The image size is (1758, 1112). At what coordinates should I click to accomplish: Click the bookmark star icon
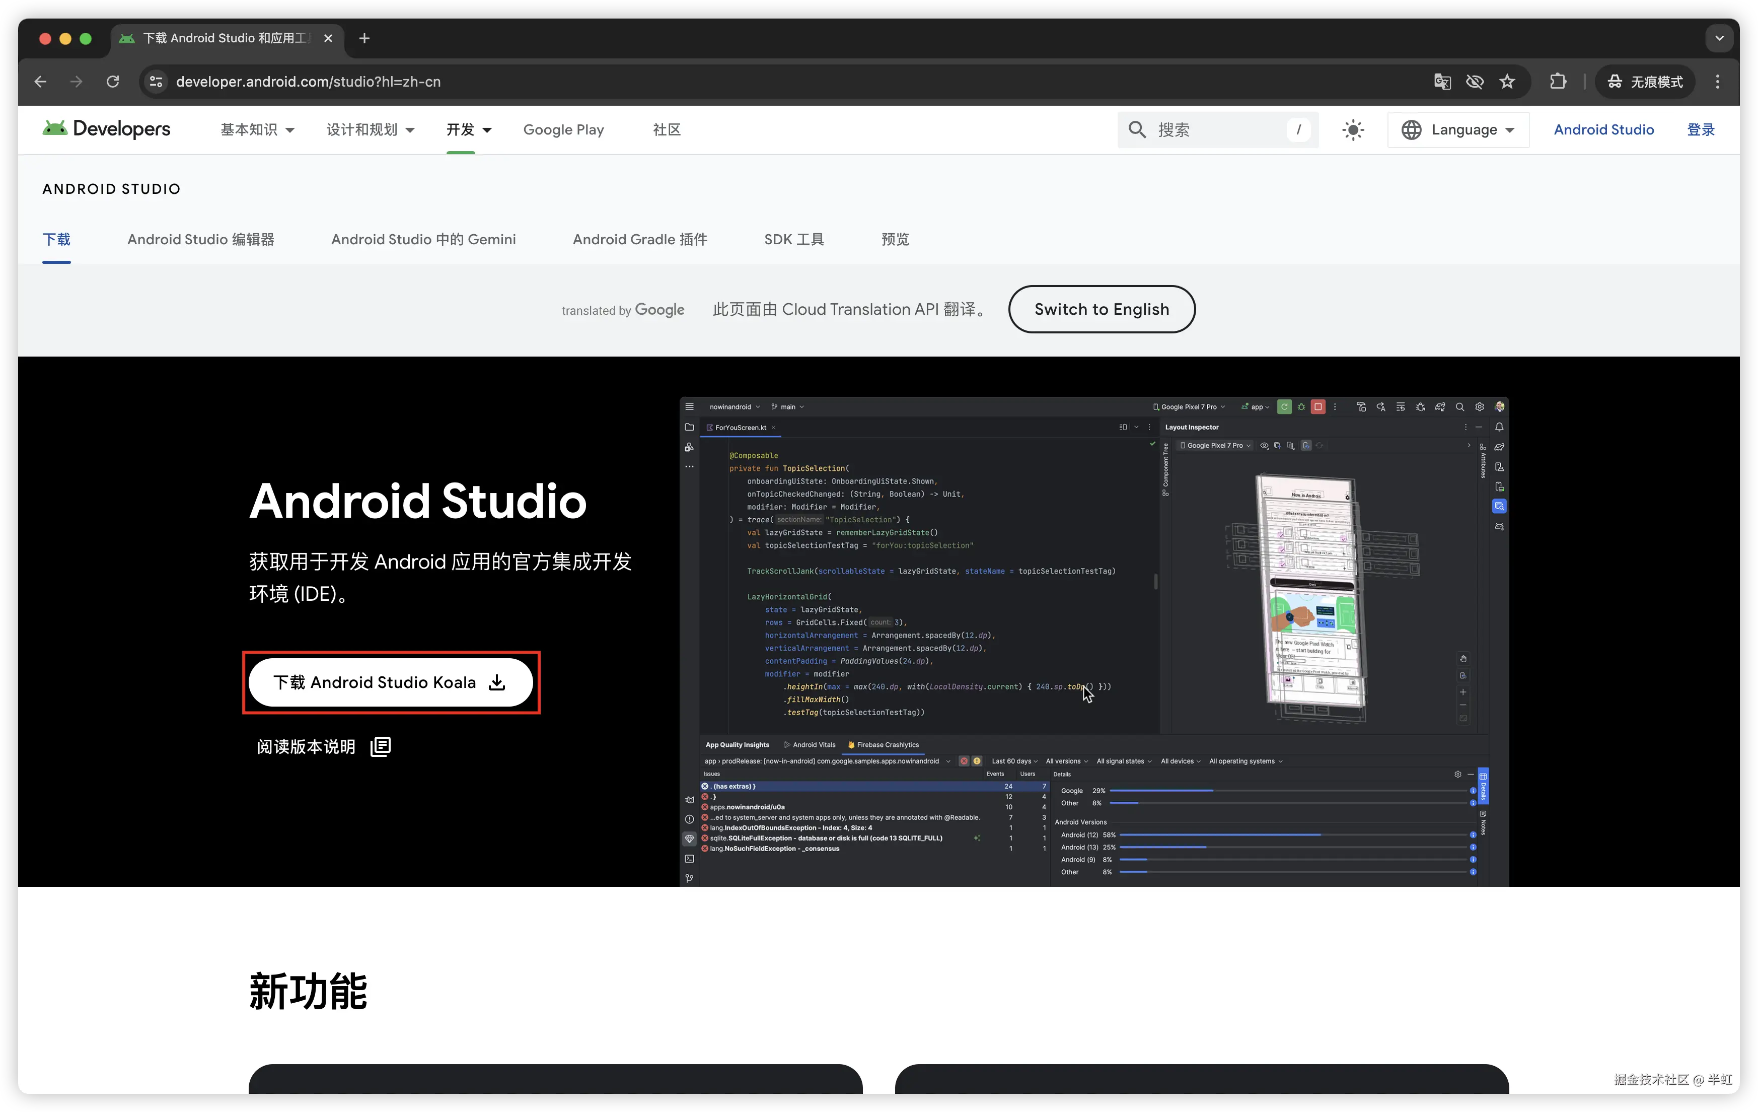(x=1507, y=82)
